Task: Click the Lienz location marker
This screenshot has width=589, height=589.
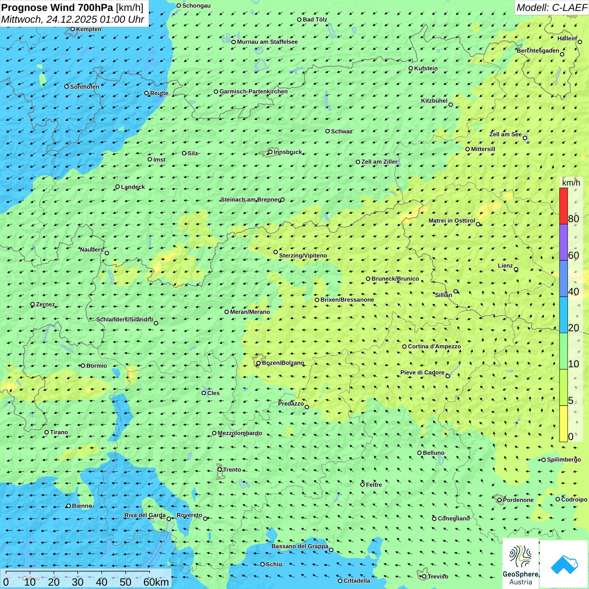Action: click(516, 269)
